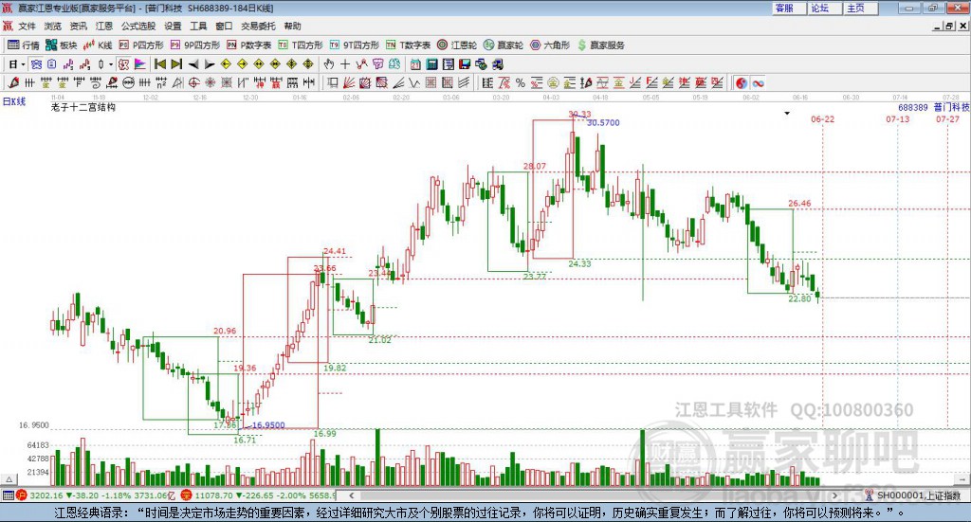Screen dimensions: 971x522
Task: Open the 窗口 menu
Action: [x=224, y=26]
